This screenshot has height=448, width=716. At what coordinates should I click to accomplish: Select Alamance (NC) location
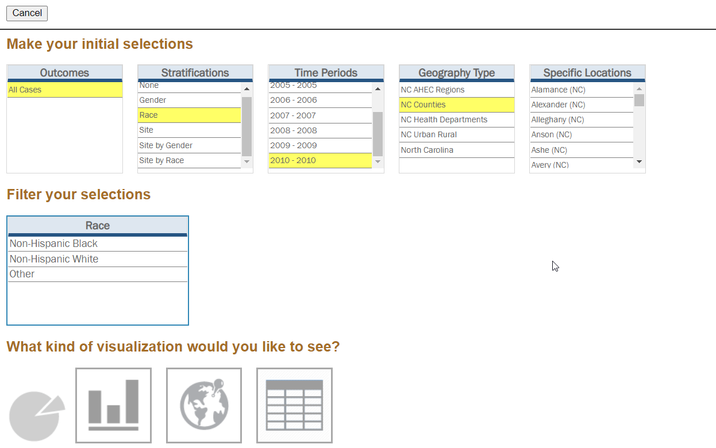tap(581, 90)
